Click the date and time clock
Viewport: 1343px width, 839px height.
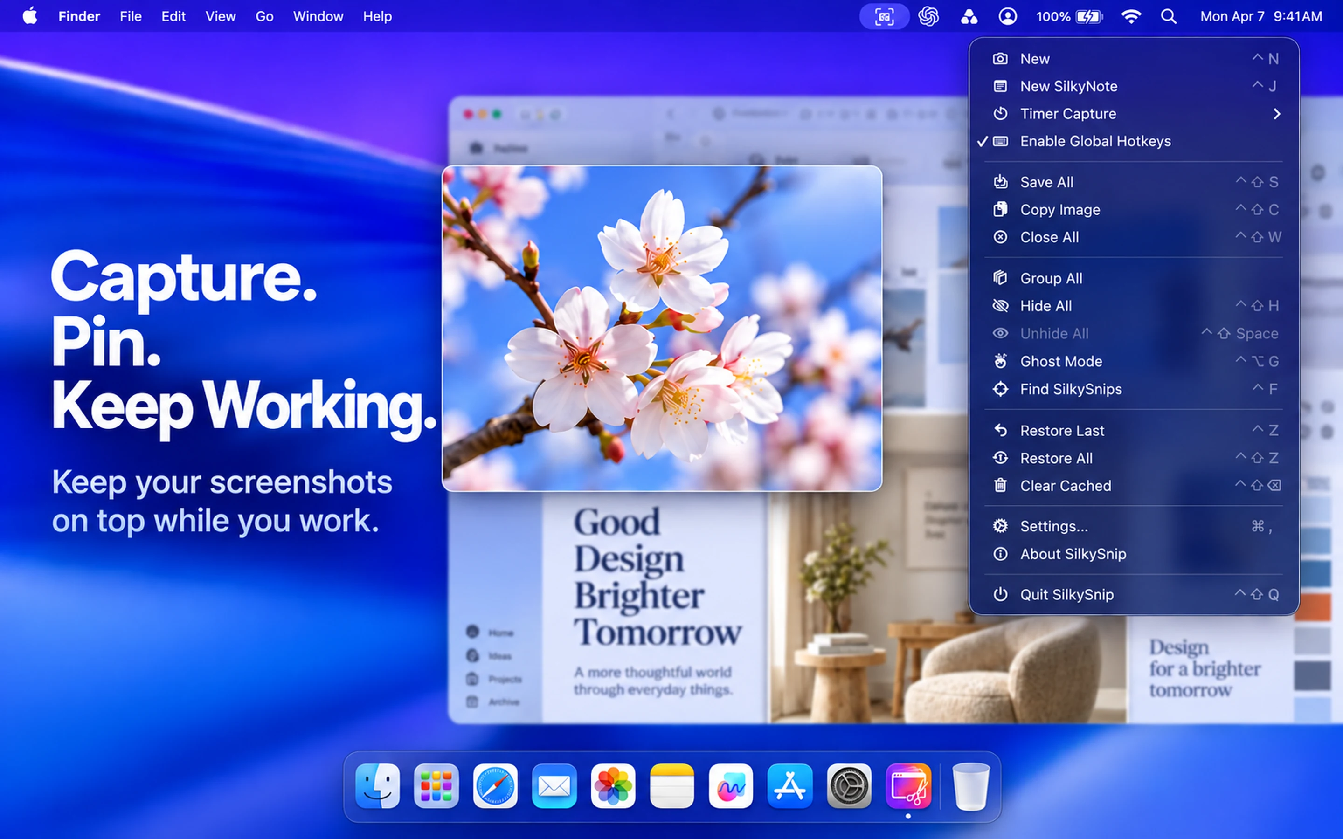(1261, 17)
